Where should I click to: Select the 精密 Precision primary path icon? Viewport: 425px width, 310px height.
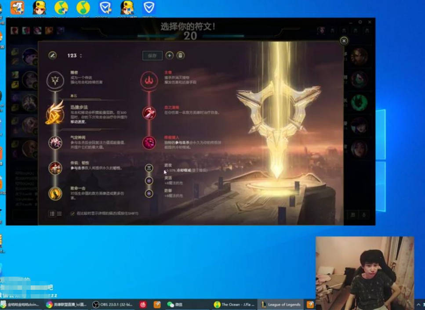pyautogui.click(x=55, y=80)
